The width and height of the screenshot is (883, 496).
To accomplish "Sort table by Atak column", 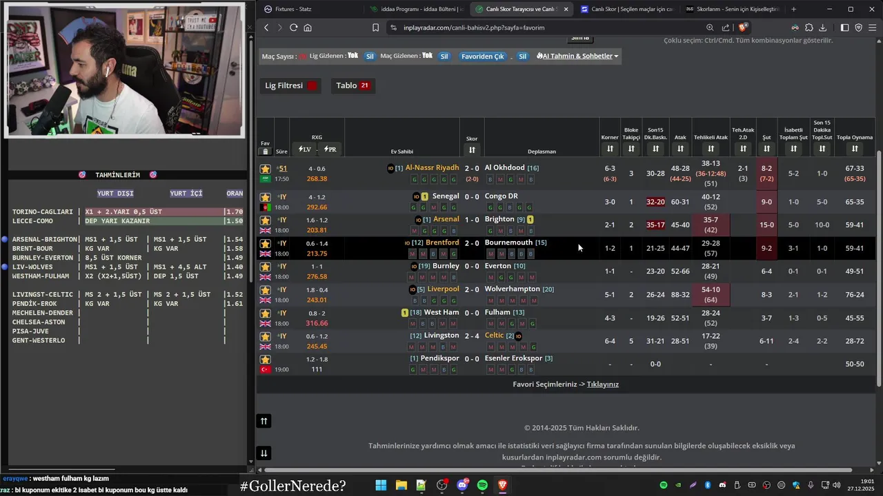I will coord(680,149).
